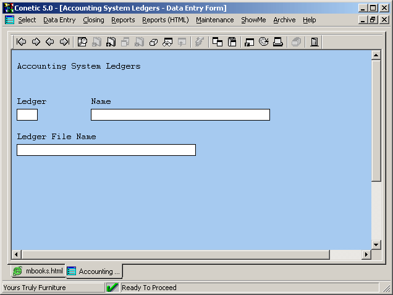Viewport: 393px width, 295px height.
Task: Click the green checkmark status icon
Action: tap(112, 288)
